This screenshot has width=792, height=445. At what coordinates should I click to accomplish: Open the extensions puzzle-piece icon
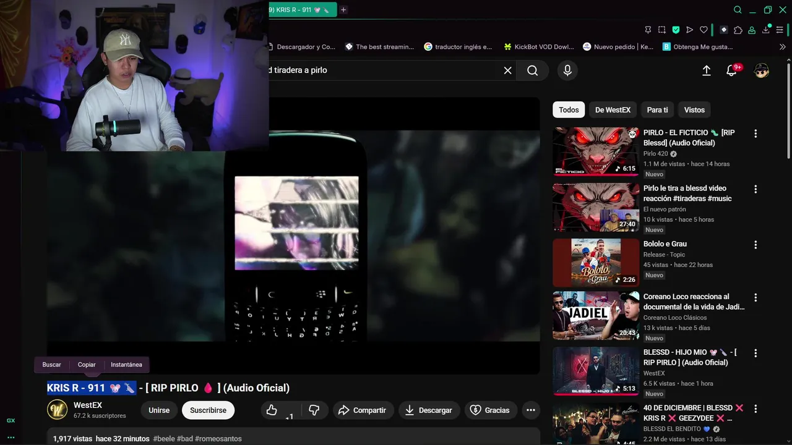tap(738, 30)
